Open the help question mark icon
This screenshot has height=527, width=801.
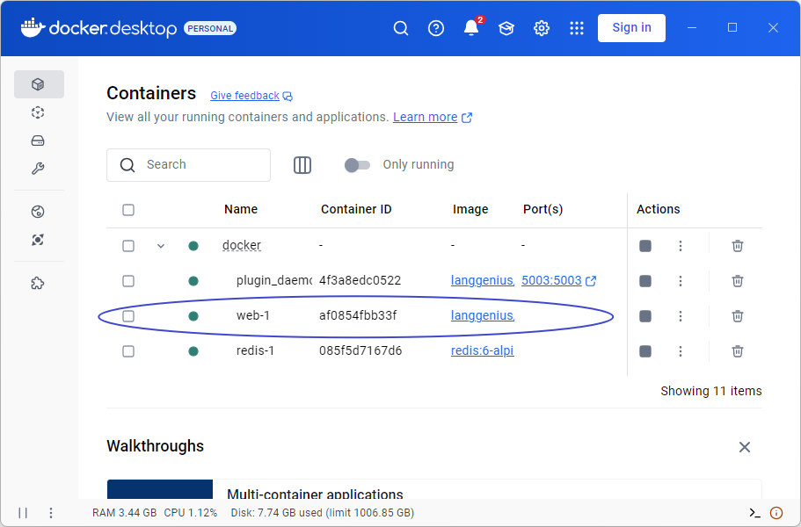tap(436, 28)
